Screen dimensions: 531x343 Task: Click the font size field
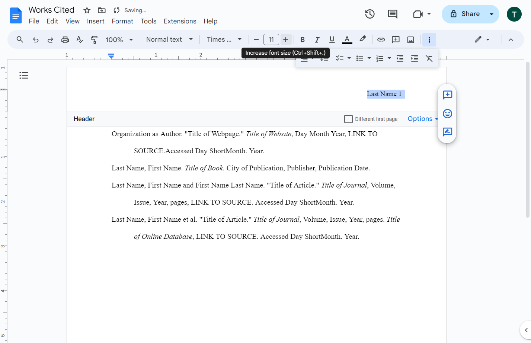pyautogui.click(x=271, y=39)
